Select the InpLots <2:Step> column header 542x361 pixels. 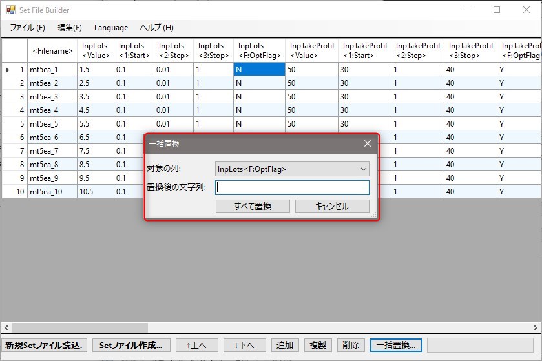click(174, 50)
